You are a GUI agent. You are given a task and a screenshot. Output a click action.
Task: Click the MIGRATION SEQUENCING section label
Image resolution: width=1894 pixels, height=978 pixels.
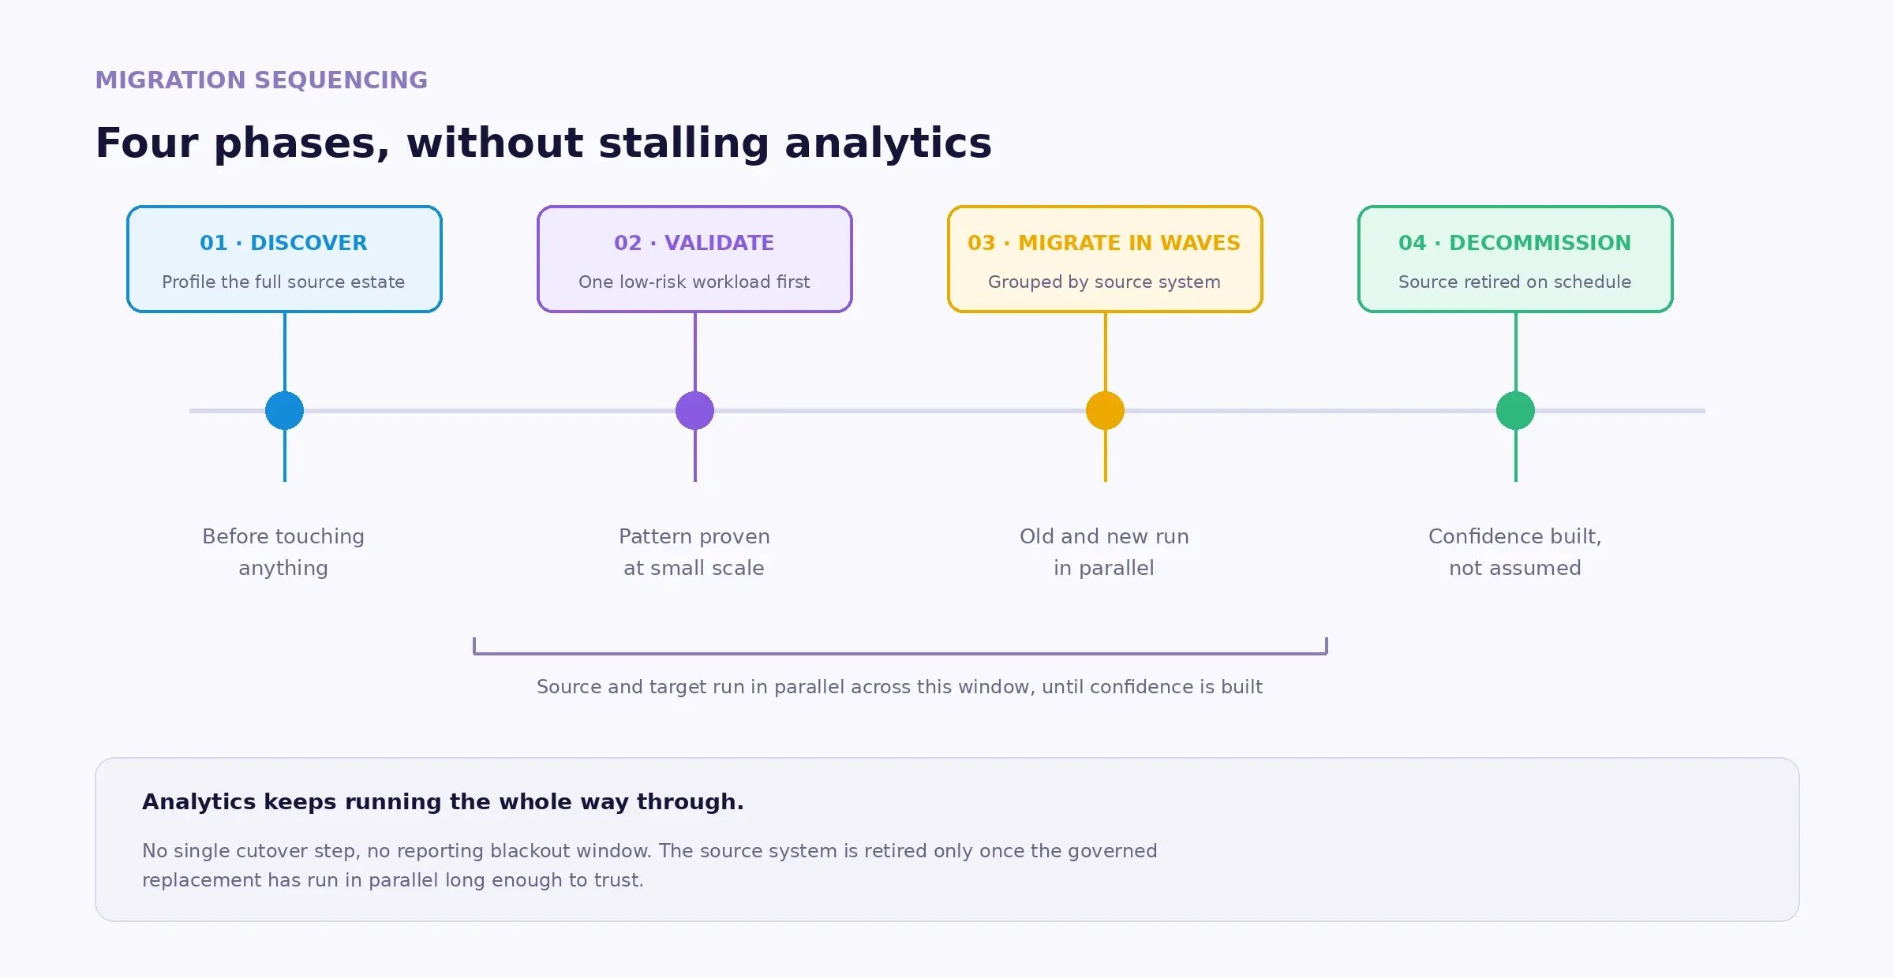point(261,80)
